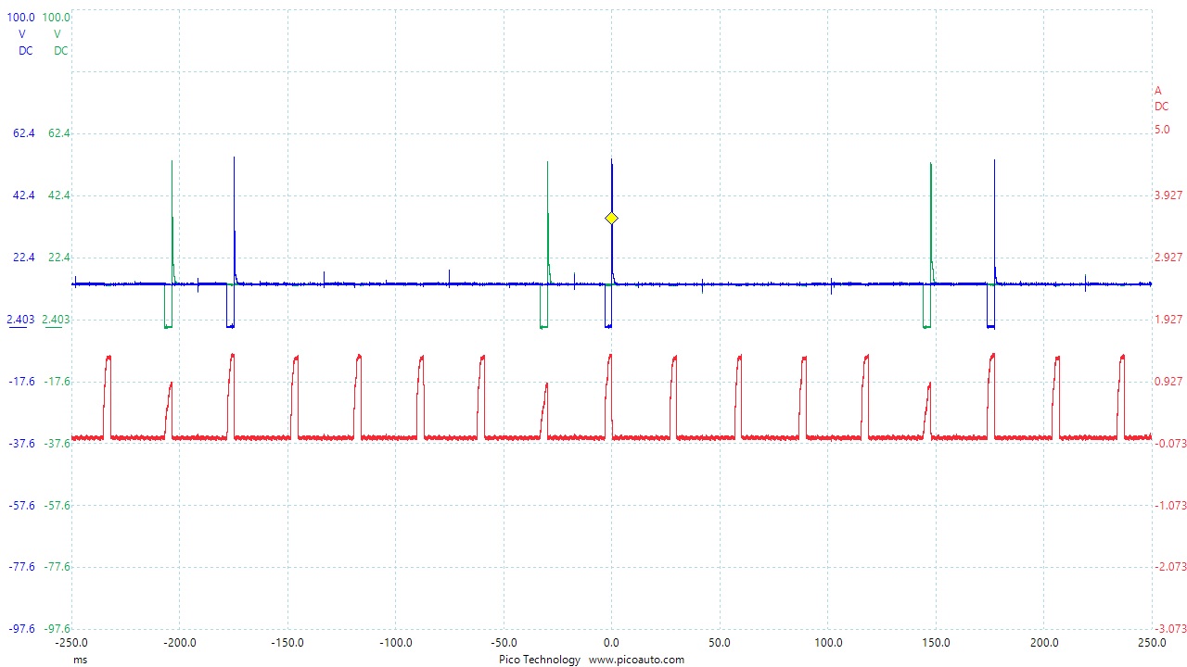The image size is (1187, 667).
Task: Click the blue DC coupling indicator
Action: click(x=25, y=51)
